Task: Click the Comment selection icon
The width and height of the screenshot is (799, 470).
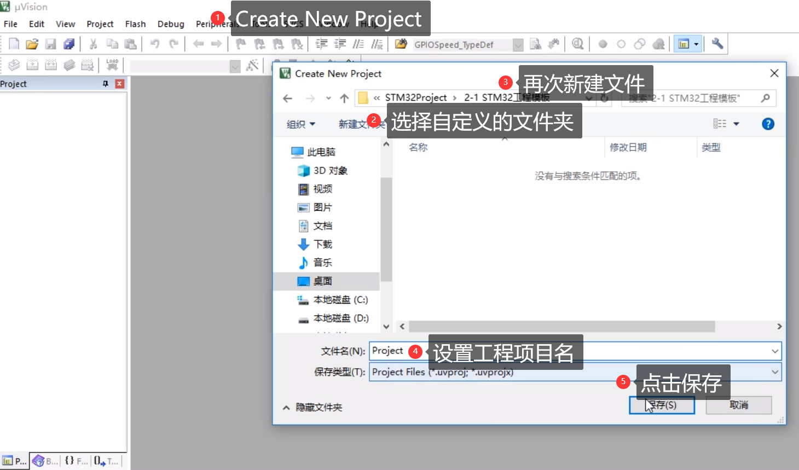Action: pos(358,44)
